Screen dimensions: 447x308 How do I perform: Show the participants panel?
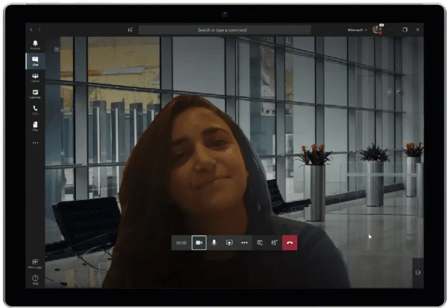(x=274, y=243)
